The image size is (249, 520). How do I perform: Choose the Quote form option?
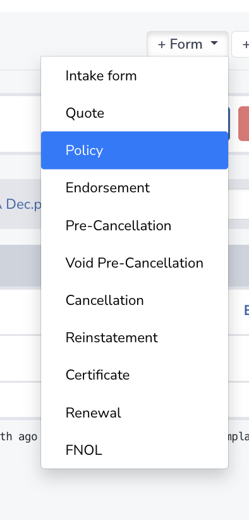click(x=135, y=113)
